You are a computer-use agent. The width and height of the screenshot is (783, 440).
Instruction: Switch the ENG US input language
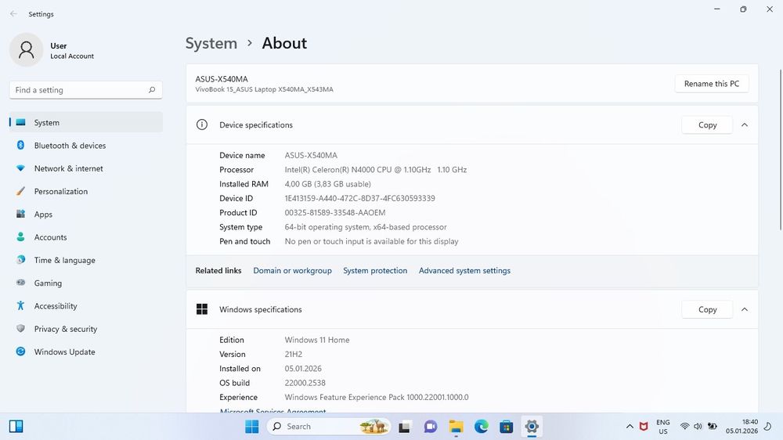tap(663, 427)
